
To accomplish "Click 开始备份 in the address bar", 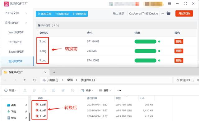I will tap(53, 80).
